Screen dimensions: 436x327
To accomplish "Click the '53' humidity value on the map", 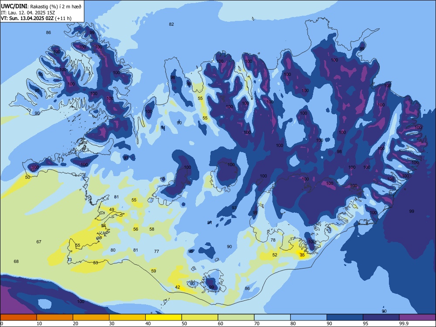I will [x=95, y=262].
